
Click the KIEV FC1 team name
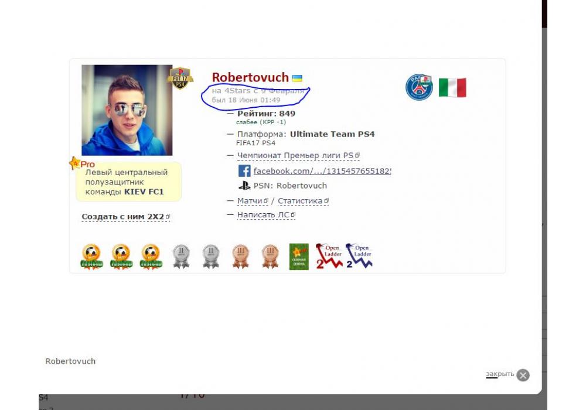tap(144, 192)
